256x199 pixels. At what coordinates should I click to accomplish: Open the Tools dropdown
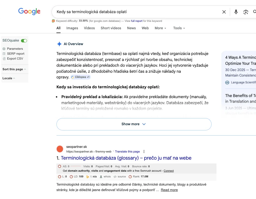click(x=179, y=28)
